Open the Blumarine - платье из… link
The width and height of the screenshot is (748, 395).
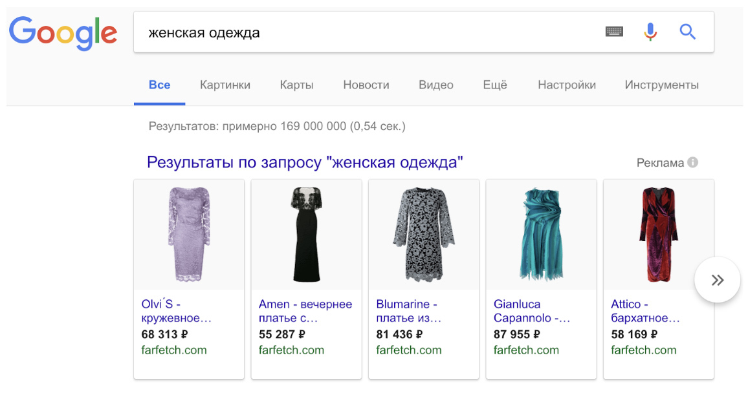[409, 311]
